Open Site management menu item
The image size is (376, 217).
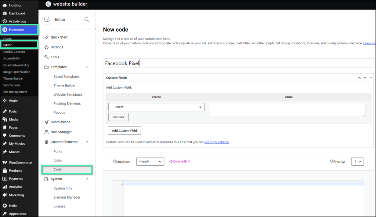click(x=15, y=92)
